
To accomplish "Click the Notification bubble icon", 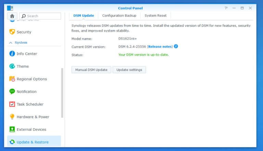I will click(12, 92).
